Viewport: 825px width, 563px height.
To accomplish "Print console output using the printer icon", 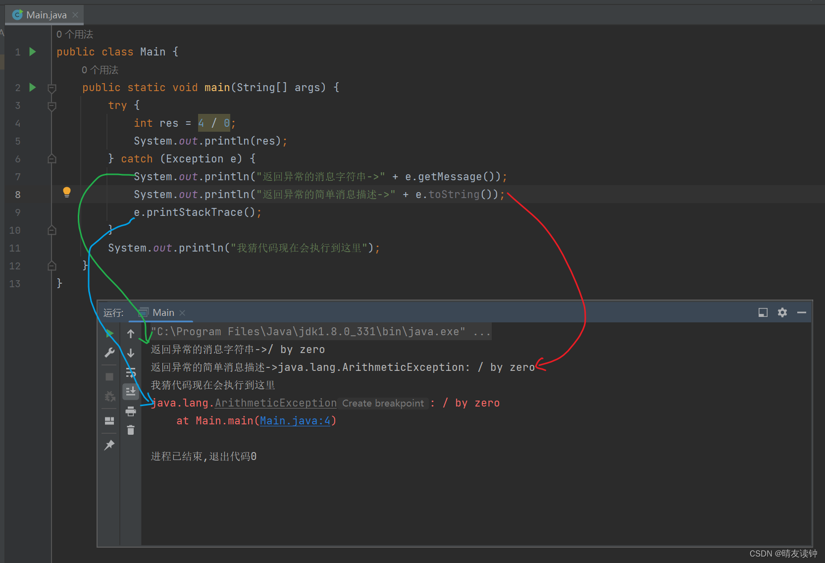I will (130, 411).
